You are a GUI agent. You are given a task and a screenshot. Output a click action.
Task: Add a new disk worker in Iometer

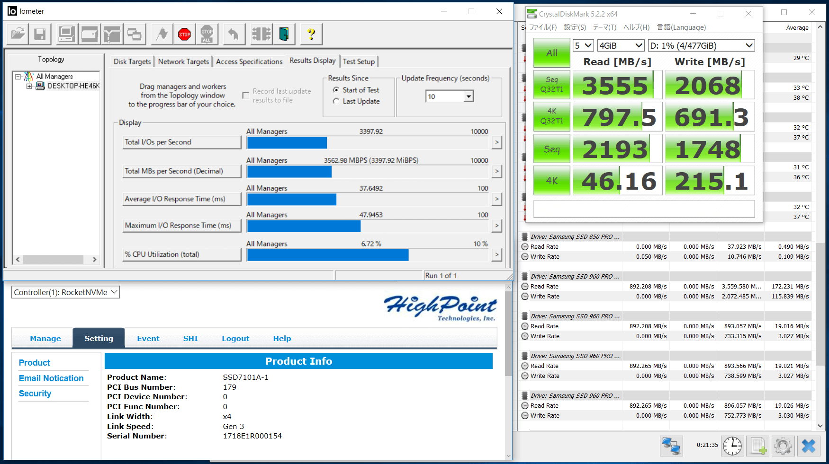click(x=90, y=34)
